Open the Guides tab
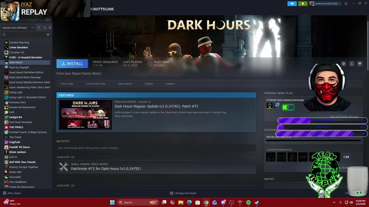The height and width of the screenshot is (207, 369). coord(149,84)
